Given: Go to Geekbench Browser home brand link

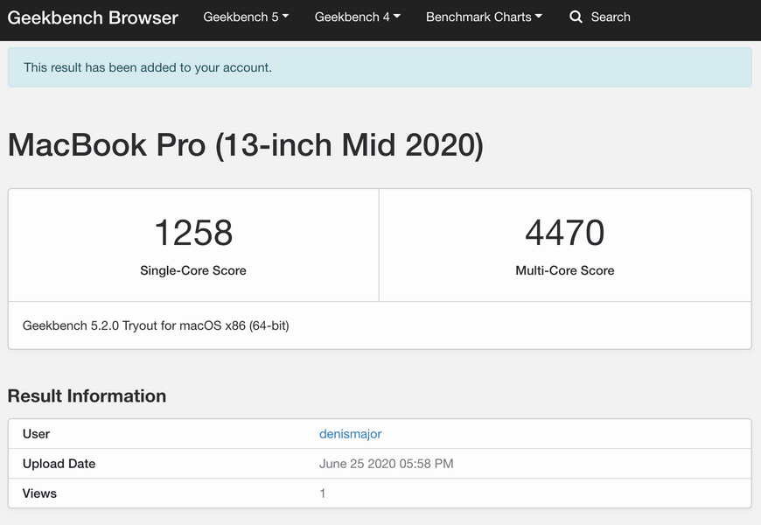Looking at the screenshot, I should (93, 17).
